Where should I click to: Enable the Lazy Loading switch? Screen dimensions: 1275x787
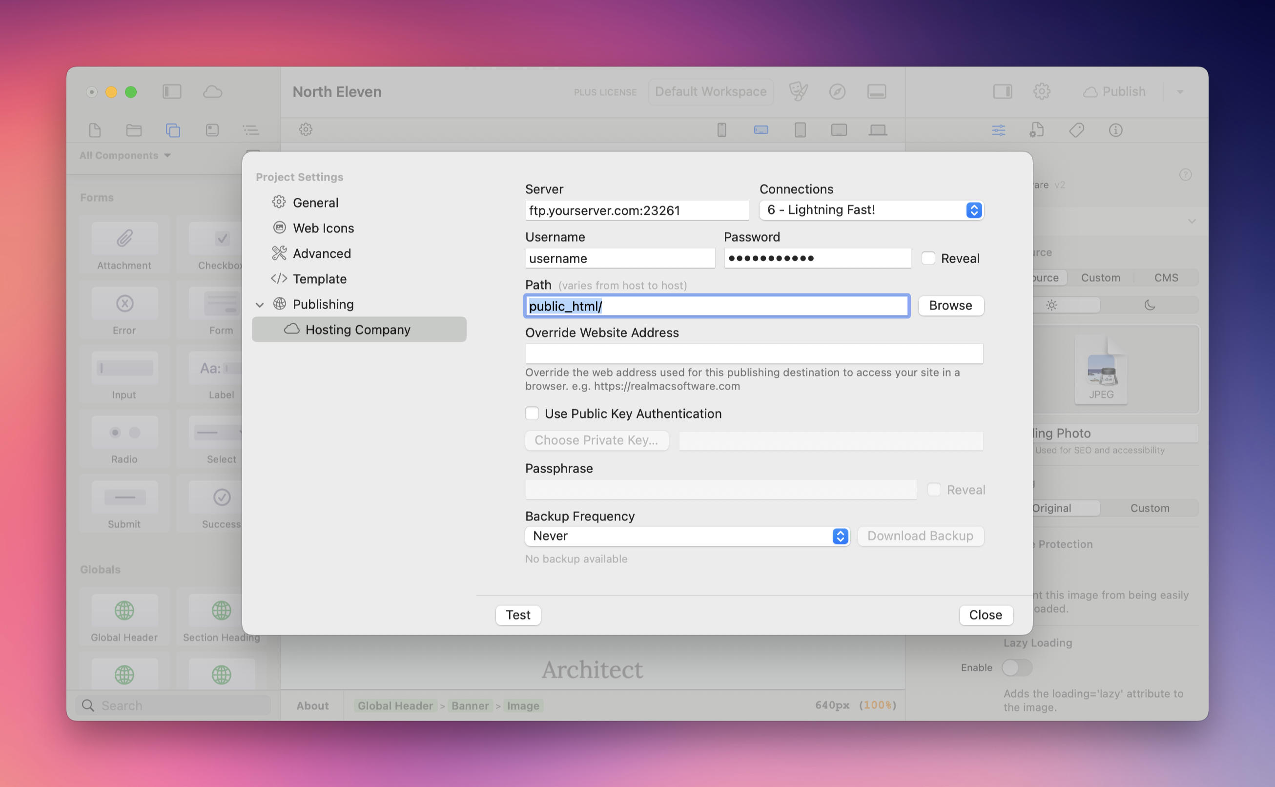[x=1017, y=667]
